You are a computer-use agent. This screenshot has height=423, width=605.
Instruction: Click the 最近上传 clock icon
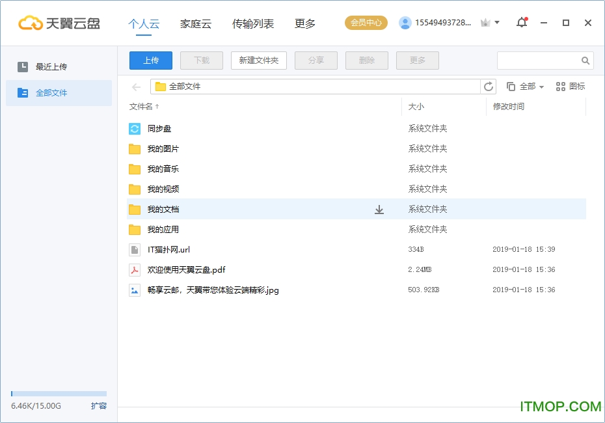23,67
